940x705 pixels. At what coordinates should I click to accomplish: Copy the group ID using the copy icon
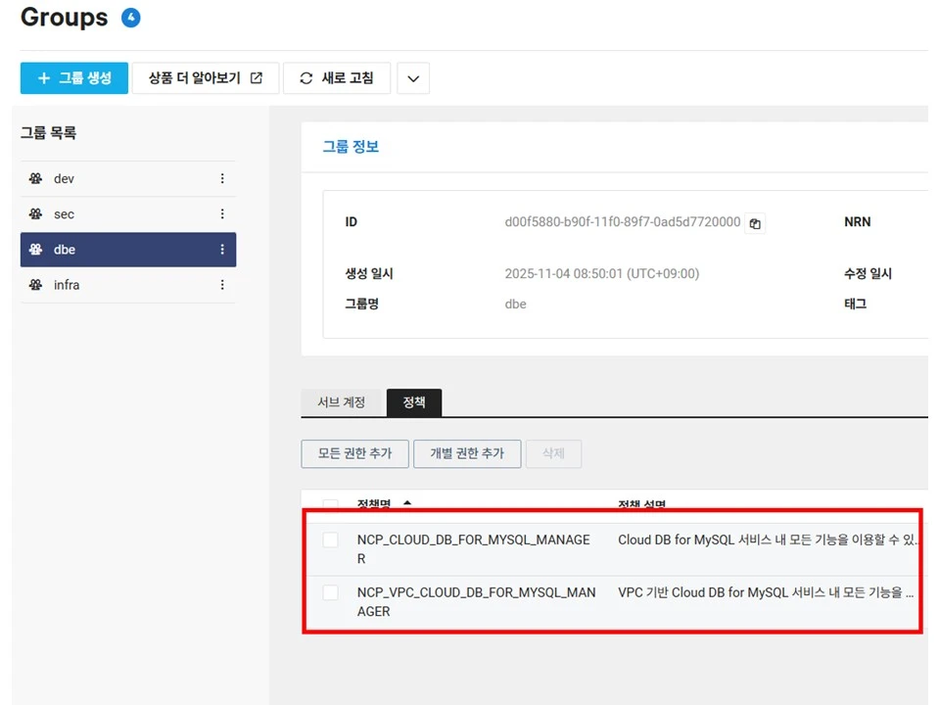pos(754,223)
